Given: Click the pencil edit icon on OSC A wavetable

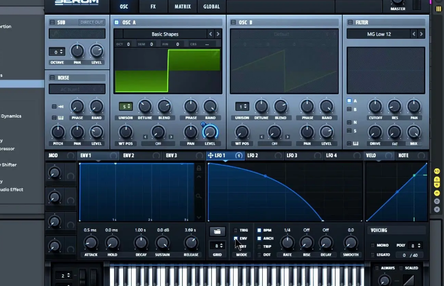Looking at the screenshot, I should coord(216,53).
